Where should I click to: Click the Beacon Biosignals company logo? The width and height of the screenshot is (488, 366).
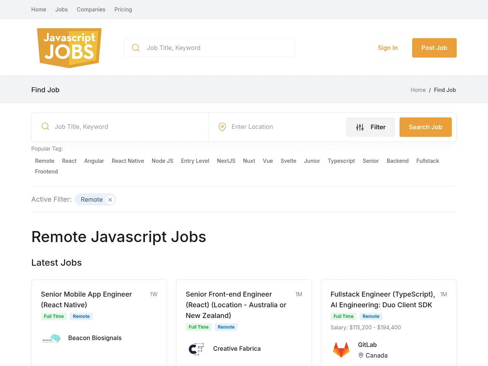click(x=51, y=338)
